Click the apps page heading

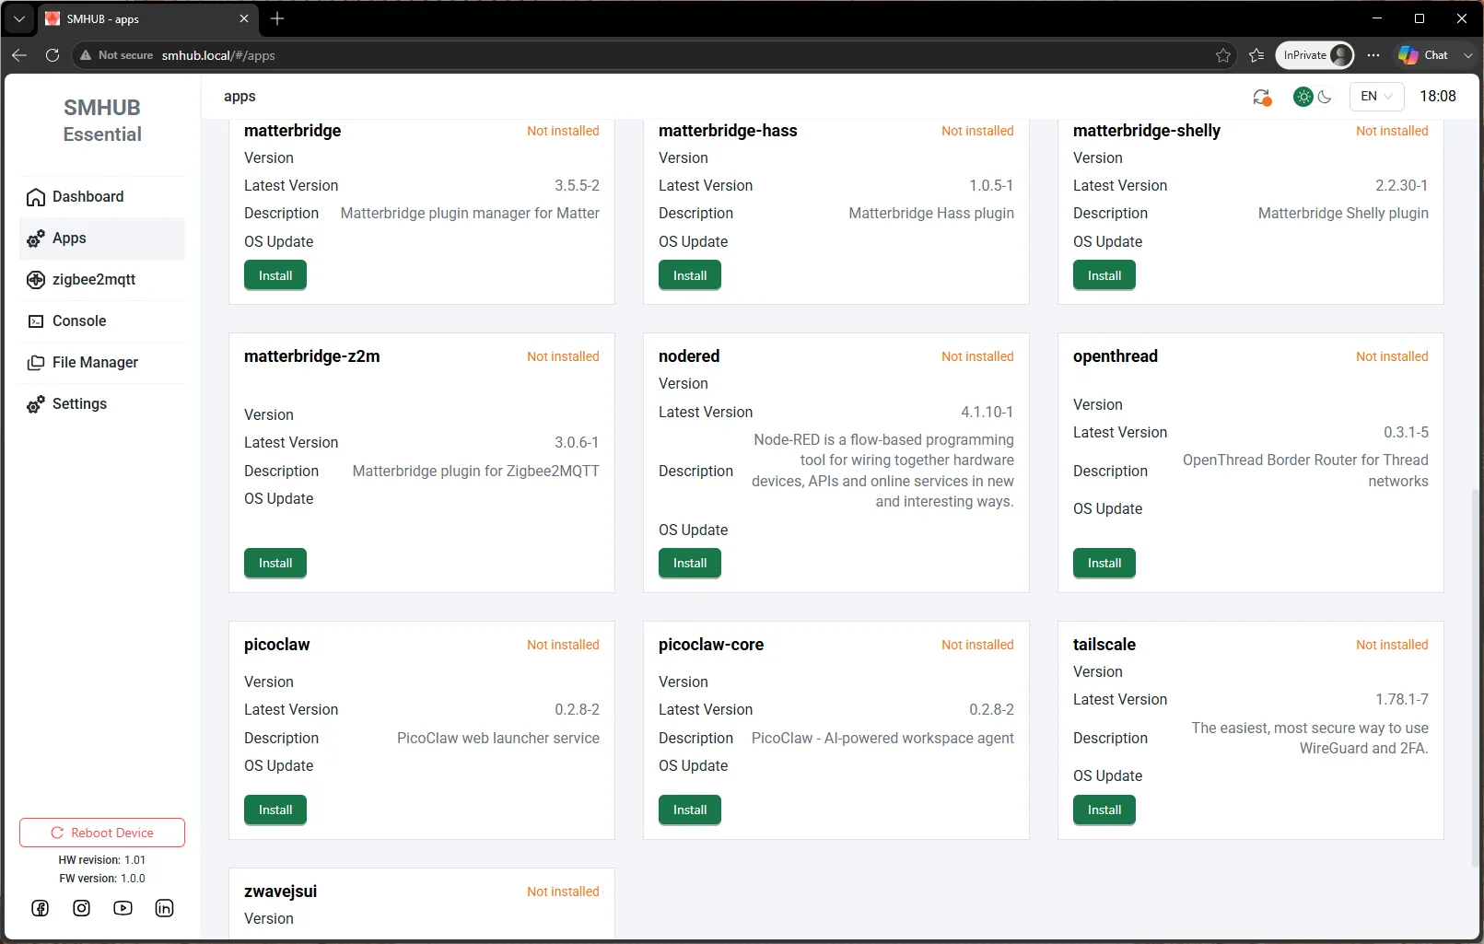240,97
